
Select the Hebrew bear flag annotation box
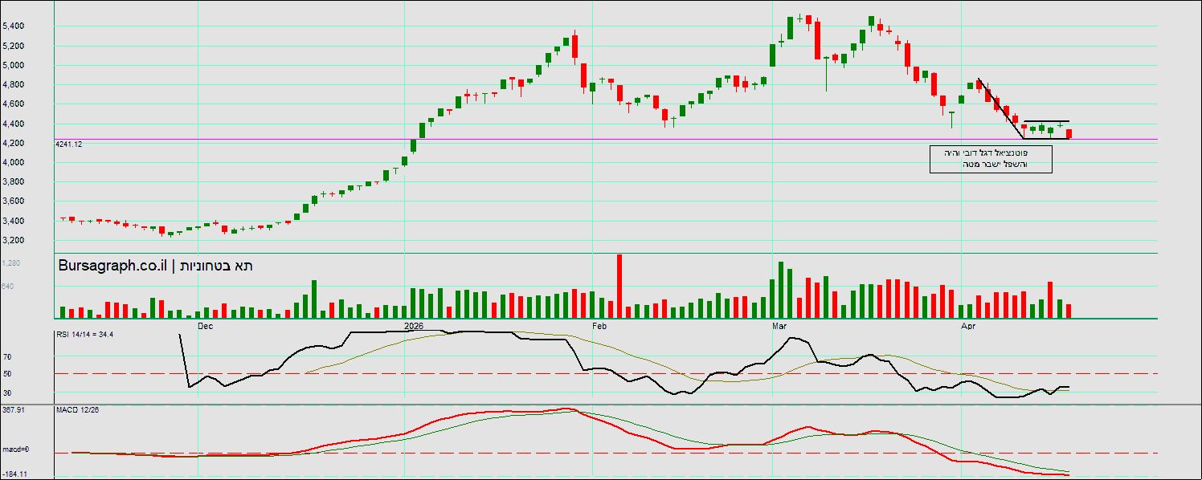click(991, 159)
